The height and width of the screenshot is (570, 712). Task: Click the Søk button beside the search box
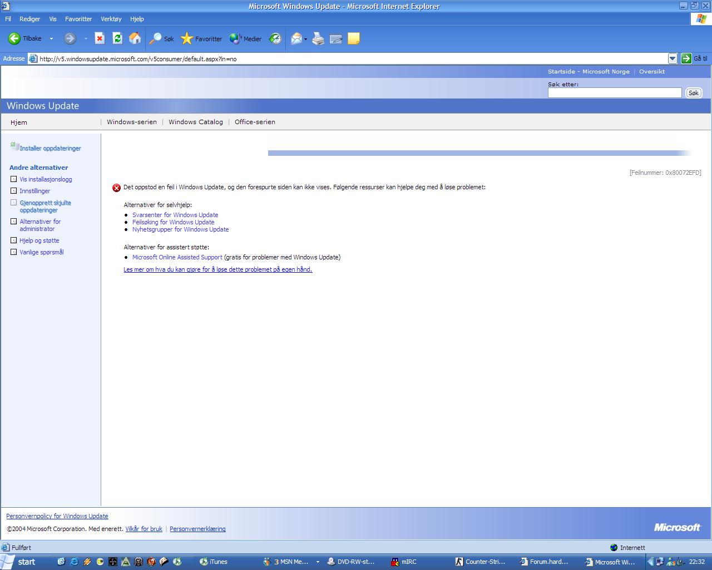(694, 93)
